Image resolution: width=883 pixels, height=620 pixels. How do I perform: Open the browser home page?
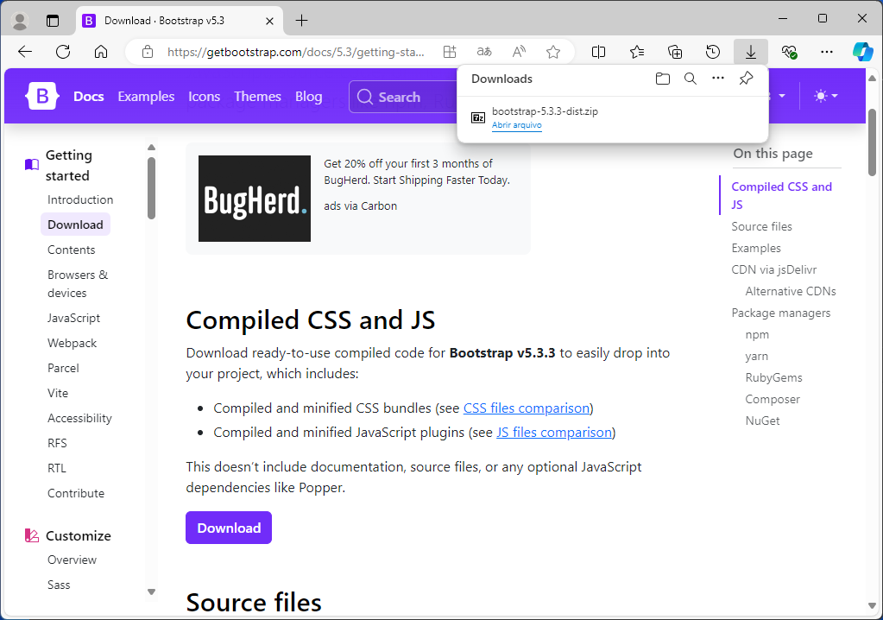[101, 52]
